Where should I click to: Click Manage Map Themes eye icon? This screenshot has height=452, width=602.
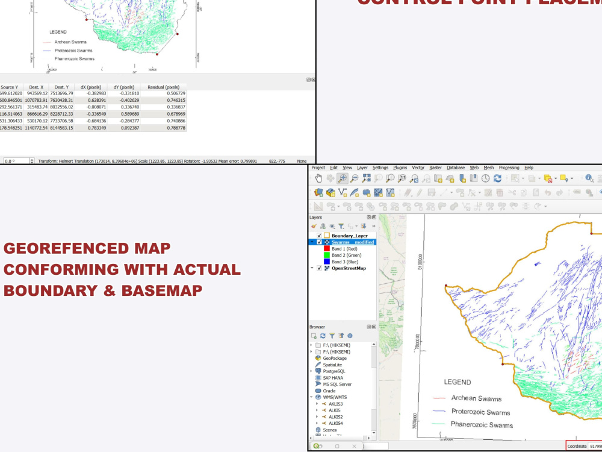pos(332,227)
